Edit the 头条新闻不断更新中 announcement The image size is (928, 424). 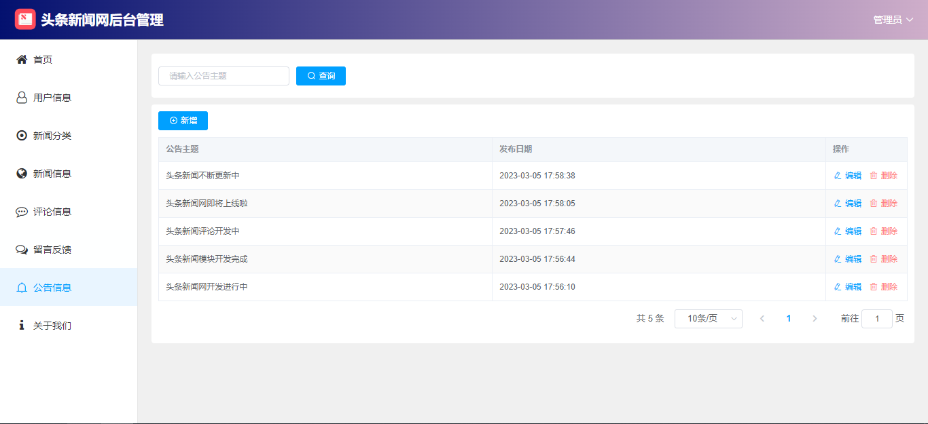tap(848, 176)
